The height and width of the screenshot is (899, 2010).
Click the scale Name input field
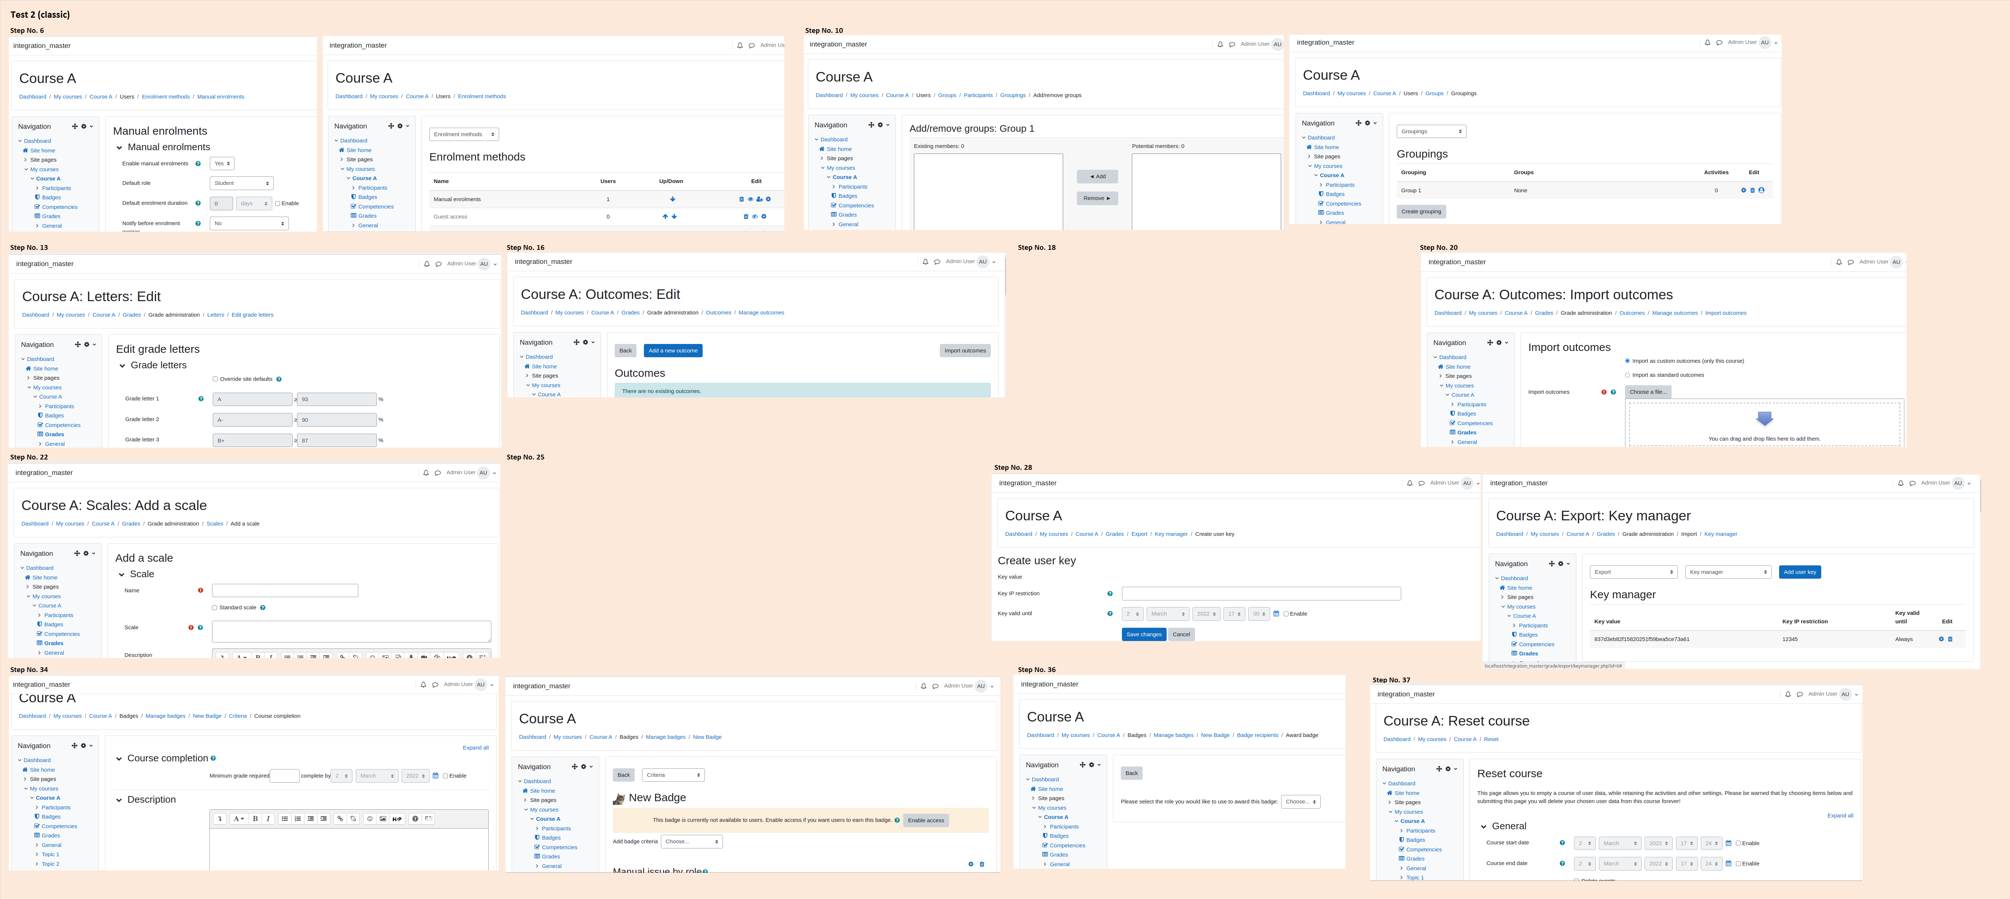[x=285, y=591]
